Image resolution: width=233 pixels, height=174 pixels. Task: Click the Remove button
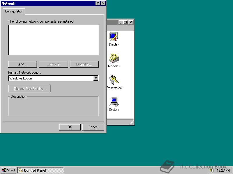pyautogui.click(x=53, y=64)
